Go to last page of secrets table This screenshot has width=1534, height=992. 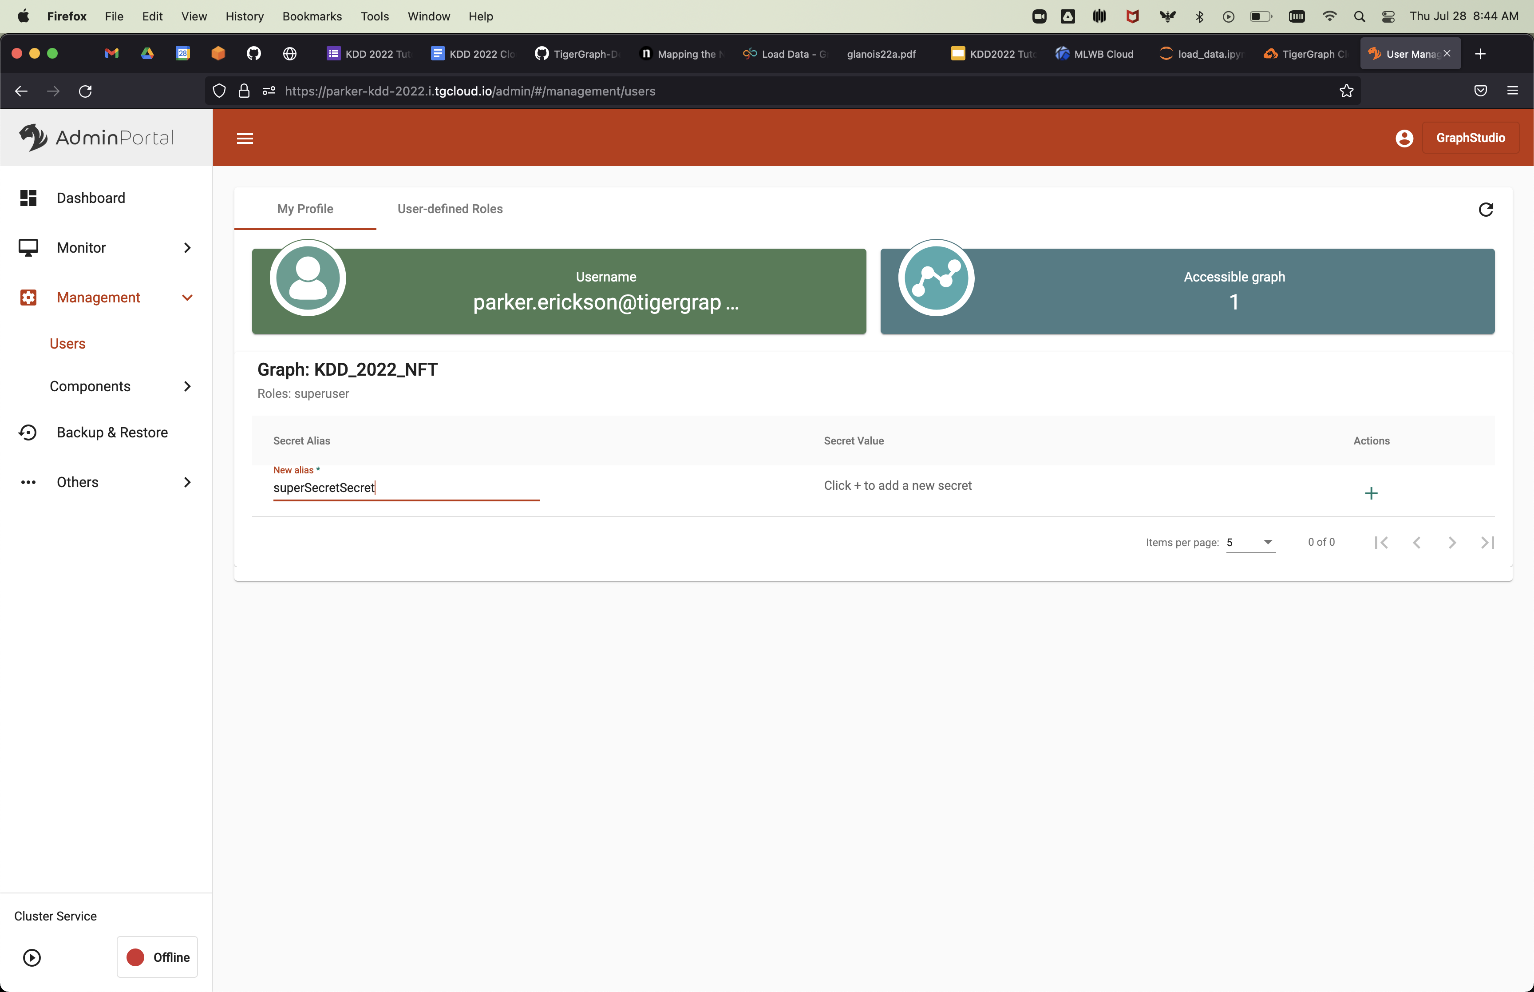pyautogui.click(x=1487, y=542)
